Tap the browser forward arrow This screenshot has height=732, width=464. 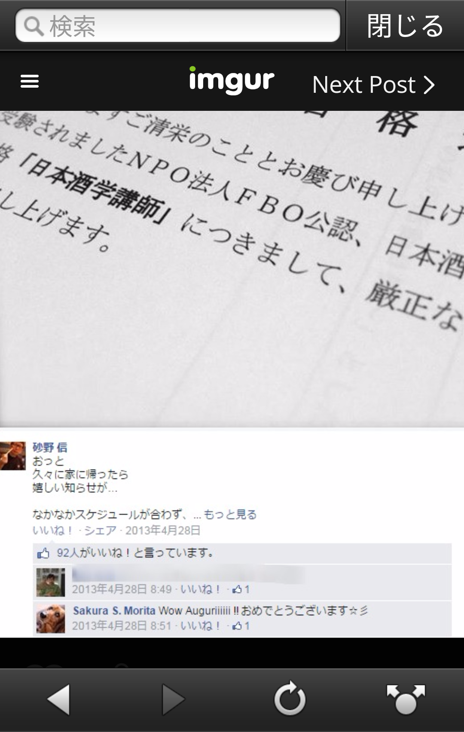(x=174, y=700)
